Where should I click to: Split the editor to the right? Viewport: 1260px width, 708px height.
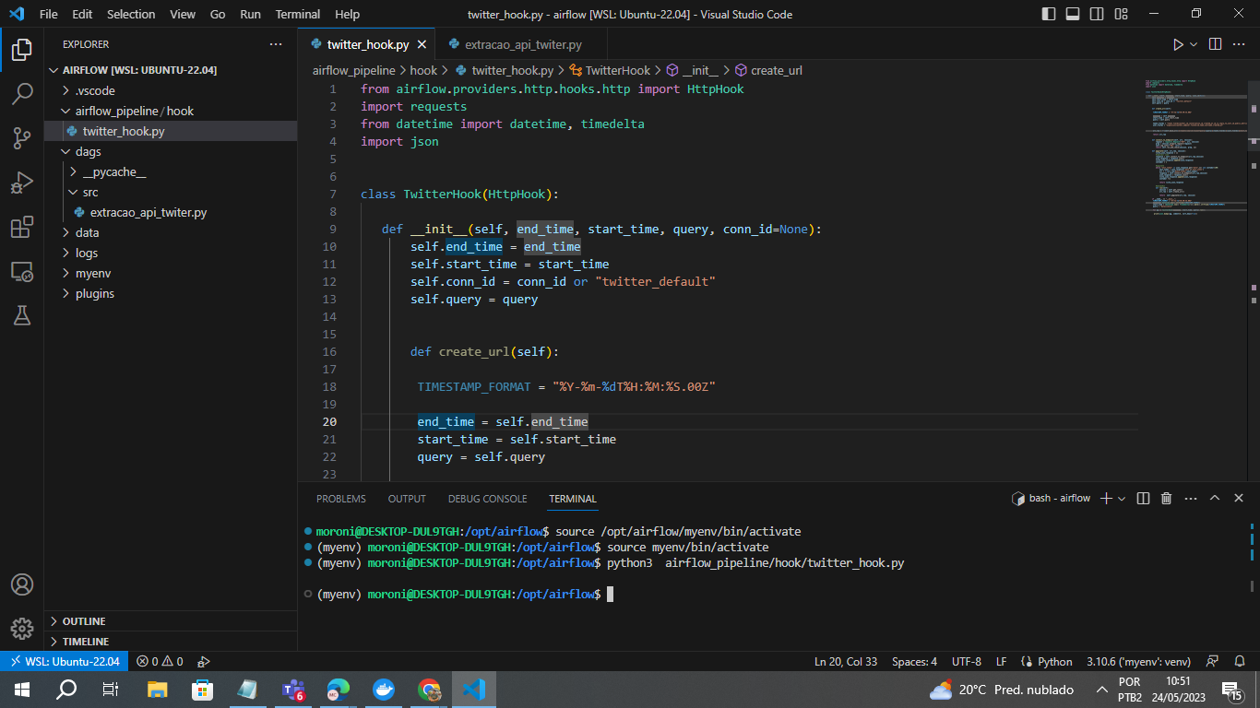point(1216,44)
